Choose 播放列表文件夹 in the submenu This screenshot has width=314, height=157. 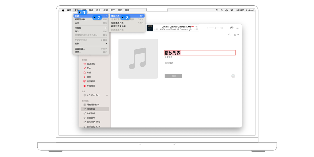point(127,26)
